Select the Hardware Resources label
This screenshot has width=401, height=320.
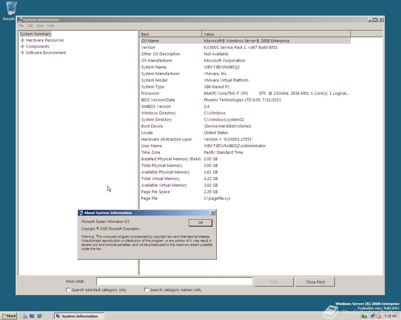(45, 40)
